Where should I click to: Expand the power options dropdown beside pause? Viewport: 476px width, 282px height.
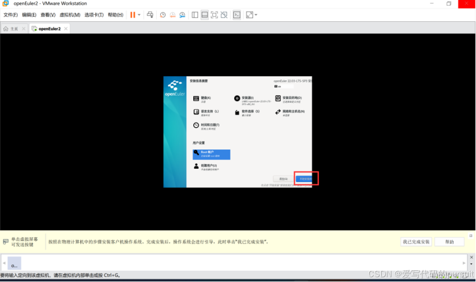point(139,15)
